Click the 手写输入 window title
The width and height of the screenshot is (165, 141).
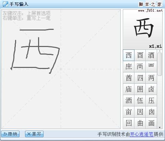[x=19, y=4]
